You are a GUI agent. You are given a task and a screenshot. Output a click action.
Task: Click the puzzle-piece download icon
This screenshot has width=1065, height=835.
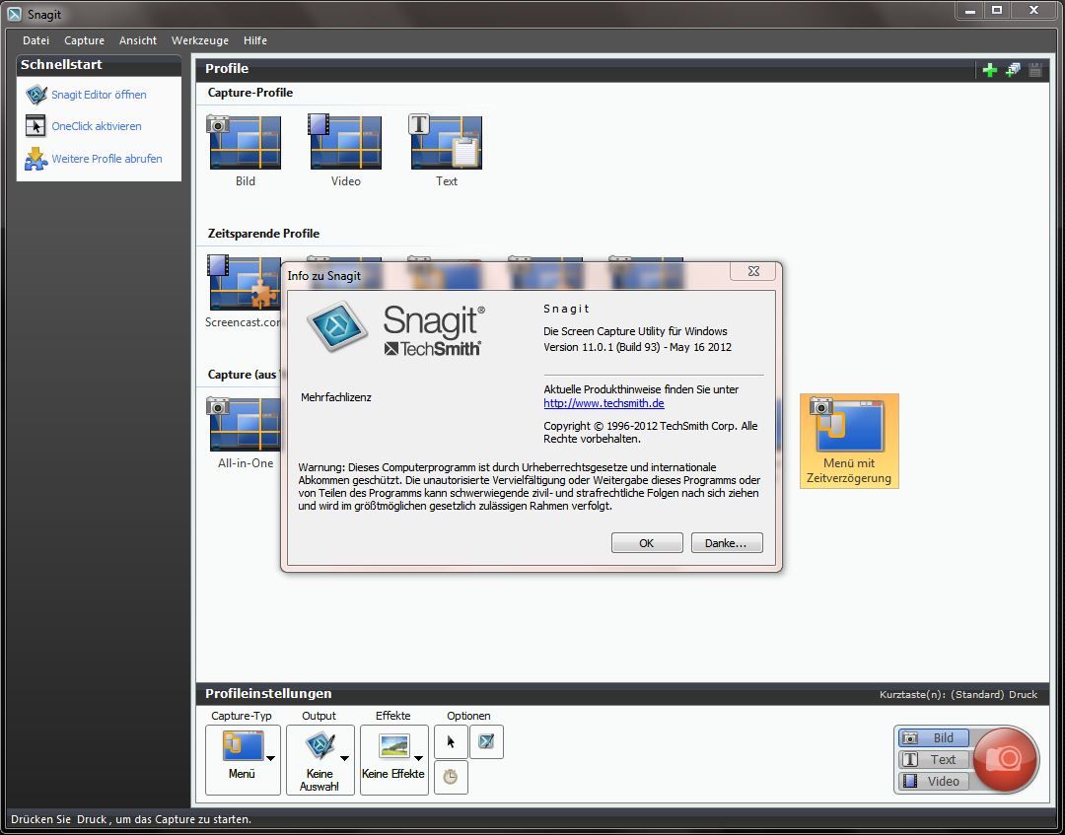click(x=36, y=159)
